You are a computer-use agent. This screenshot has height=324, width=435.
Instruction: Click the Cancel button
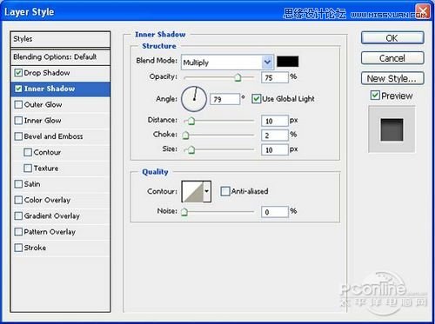coord(392,58)
